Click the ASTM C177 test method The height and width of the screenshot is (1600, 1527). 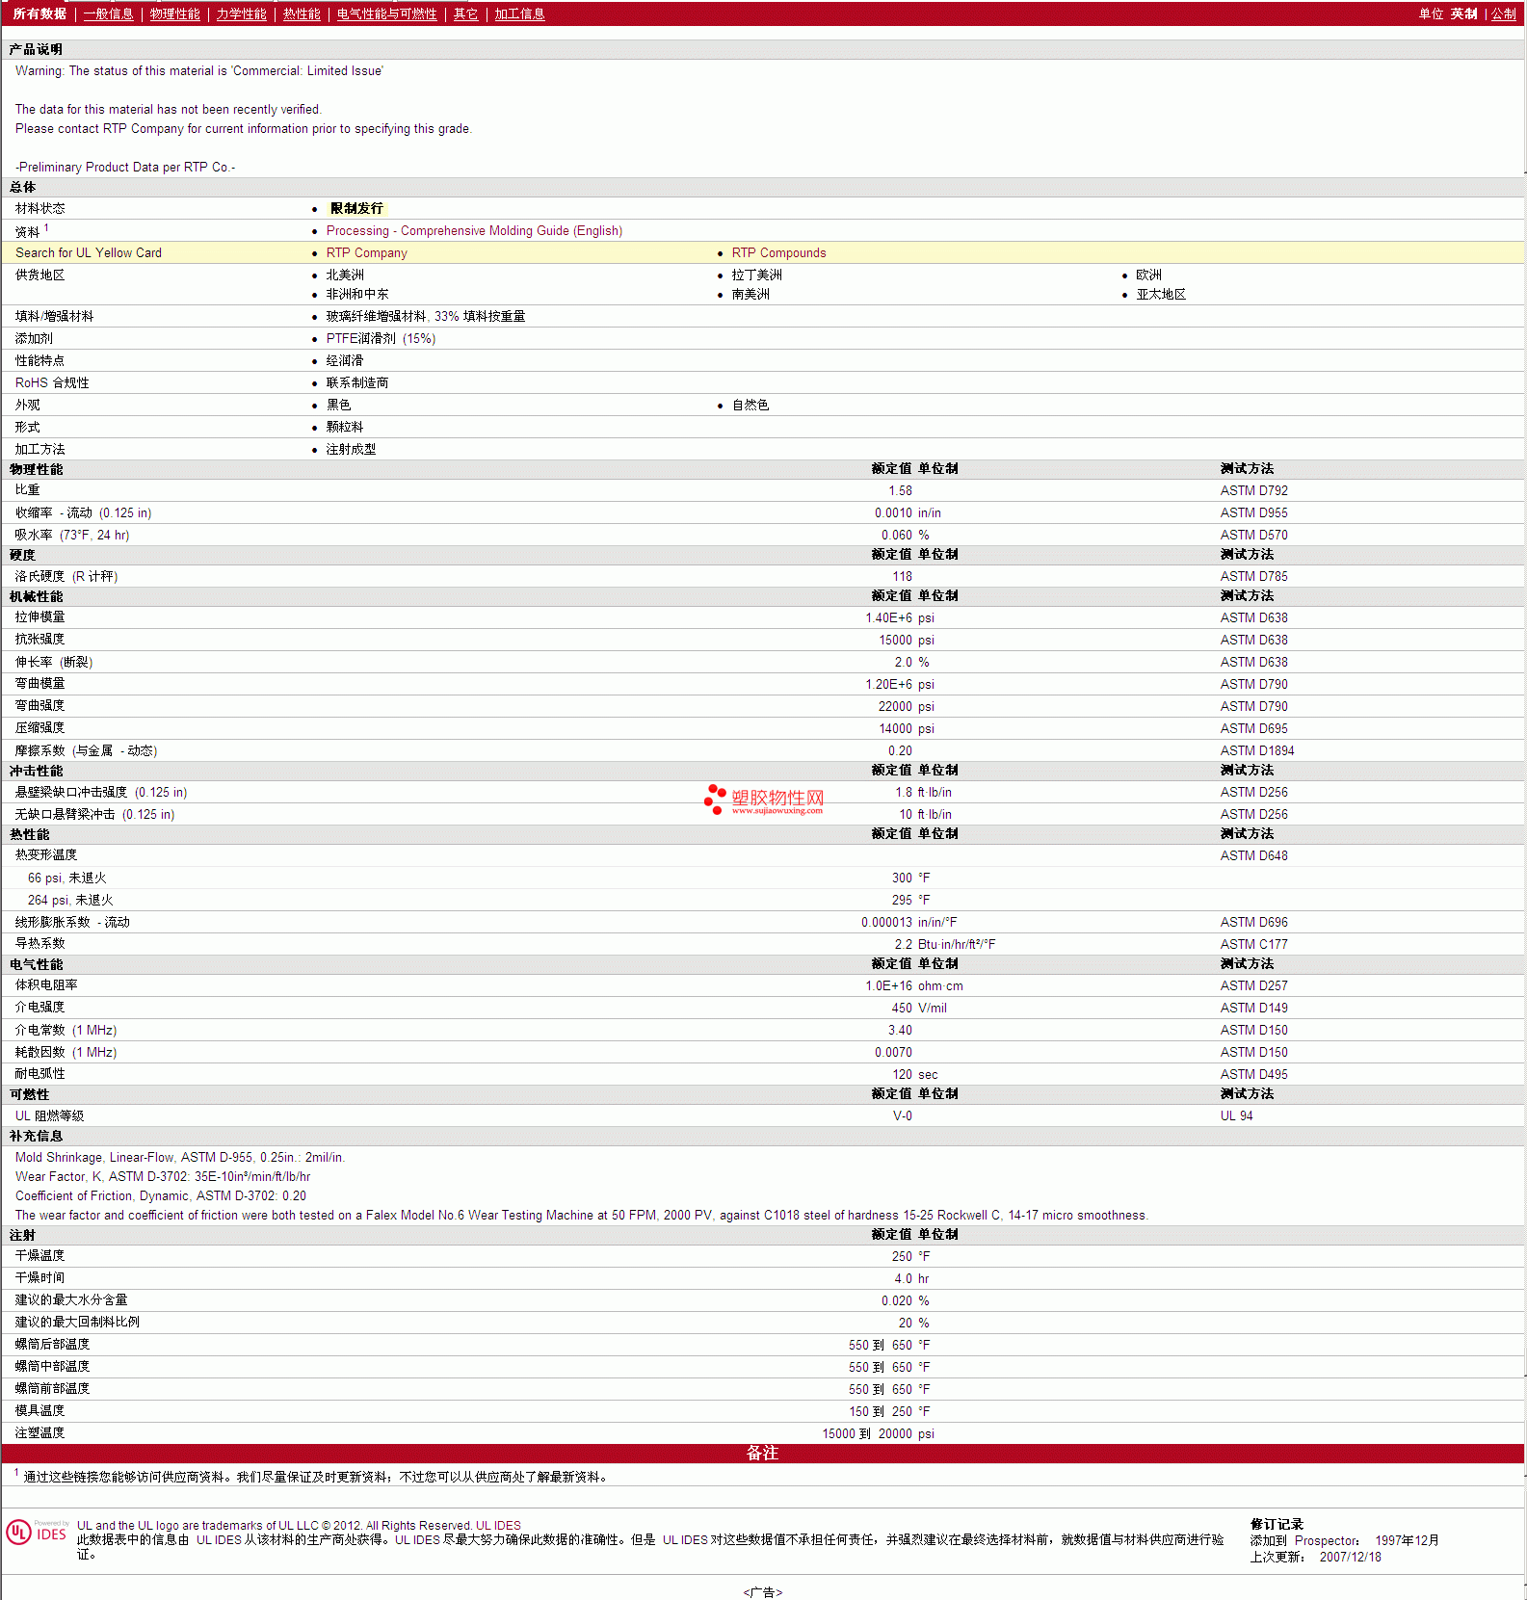pos(1253,944)
